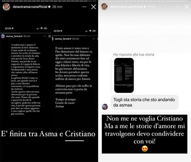Open deianiramarzanofficial profile picture in left story

(6, 7)
